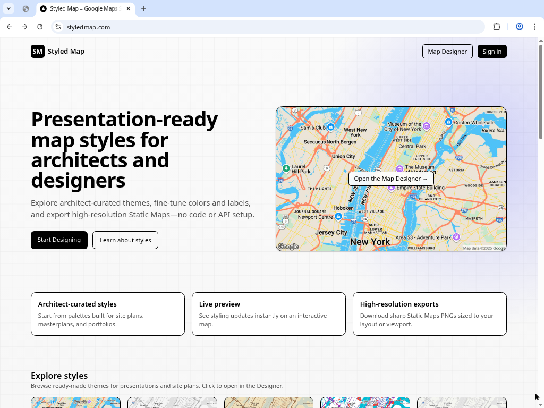Click the Laurel Hill Park marker
Image resolution: width=544 pixels, height=408 pixels.
[286, 168]
